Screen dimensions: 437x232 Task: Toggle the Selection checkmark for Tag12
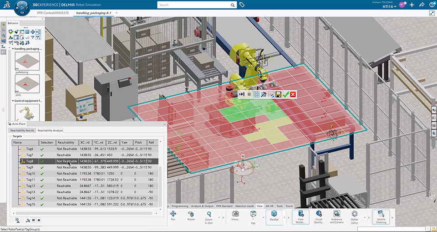(x=42, y=186)
